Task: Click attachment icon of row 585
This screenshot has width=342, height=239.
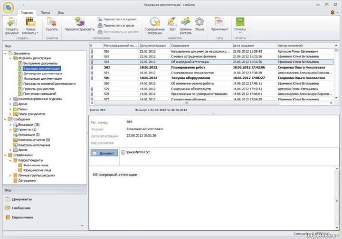Action: tap(92, 56)
